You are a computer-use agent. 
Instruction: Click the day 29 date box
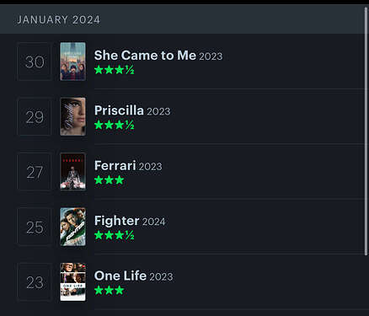35,116
